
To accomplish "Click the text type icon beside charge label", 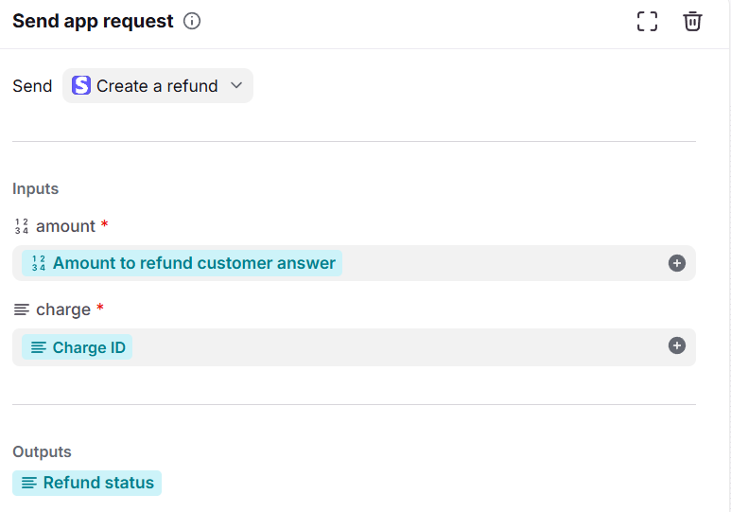I will click(x=22, y=309).
